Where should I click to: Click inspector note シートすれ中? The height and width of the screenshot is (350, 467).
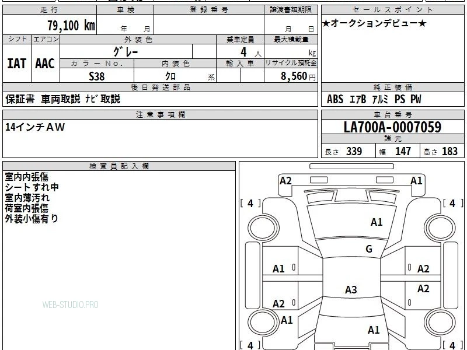tap(32, 187)
